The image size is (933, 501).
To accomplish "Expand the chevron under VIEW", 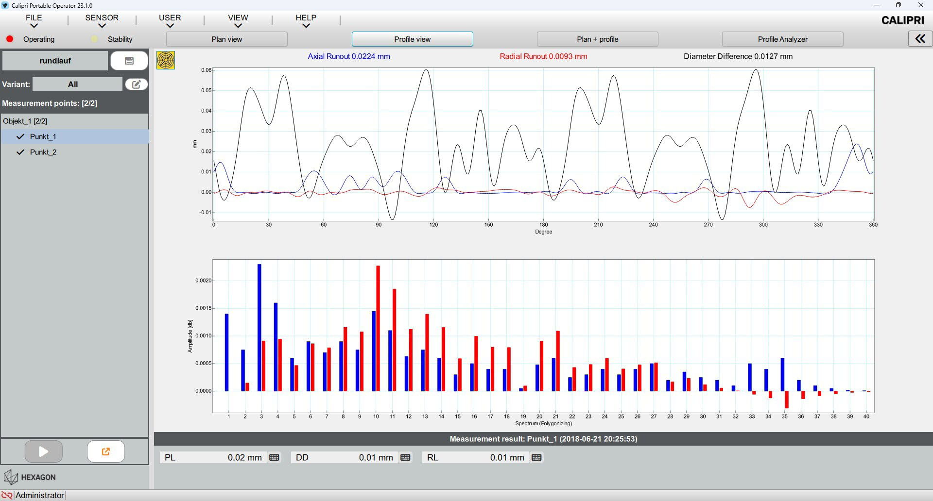I will point(238,26).
